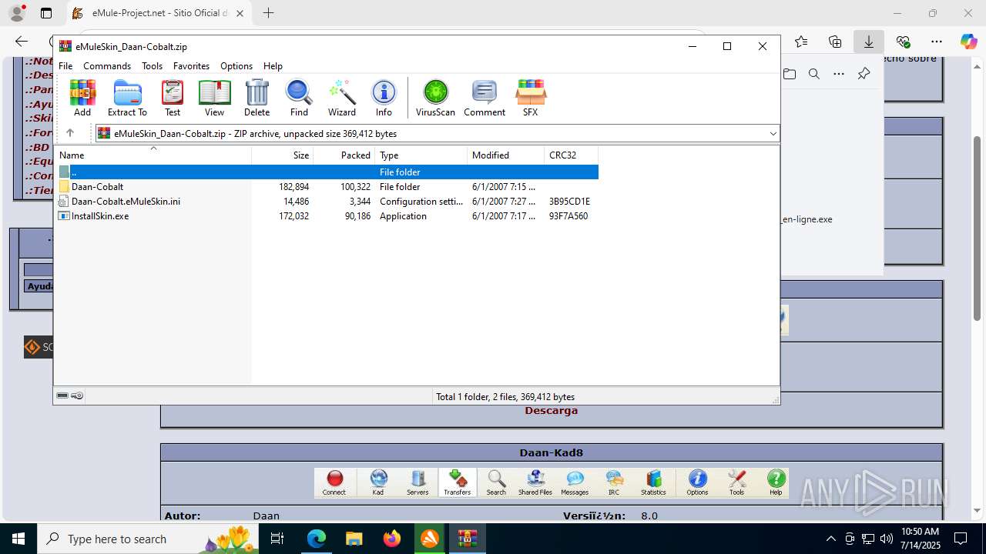Open the Favorites menu
986x554 pixels.
tap(191, 66)
